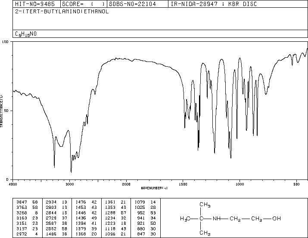The height and width of the screenshot is (238, 308).
Task: Click the 3000 wavenumber axis label
Action: pos(69,184)
